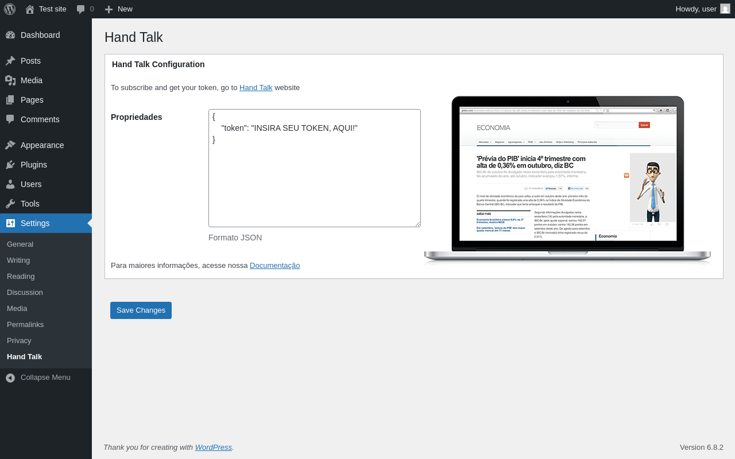Click the WordPress footer link
The width and height of the screenshot is (735, 459).
[x=214, y=447]
